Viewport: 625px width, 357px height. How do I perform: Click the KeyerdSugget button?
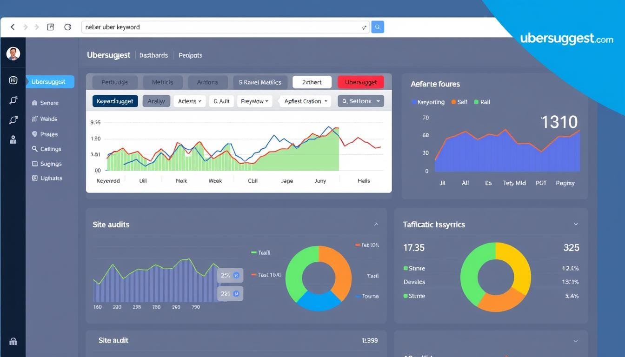[115, 101]
